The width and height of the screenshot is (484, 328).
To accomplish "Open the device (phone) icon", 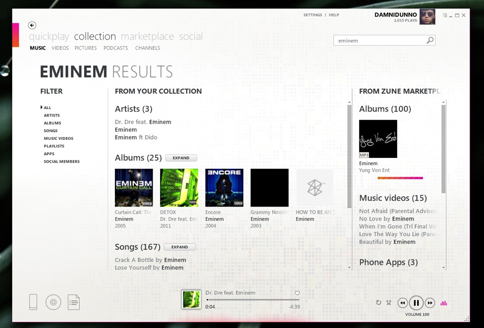I will pyautogui.click(x=33, y=302).
